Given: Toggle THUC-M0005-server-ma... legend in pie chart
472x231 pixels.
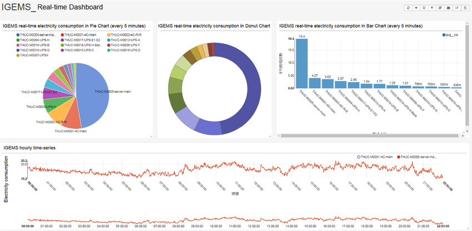Looking at the screenshot, I should coord(36,35).
